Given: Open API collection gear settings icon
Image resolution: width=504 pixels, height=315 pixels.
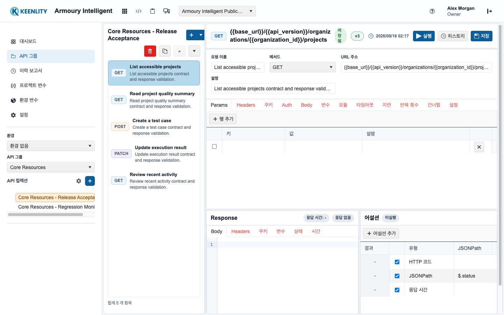Looking at the screenshot, I should tap(79, 181).
